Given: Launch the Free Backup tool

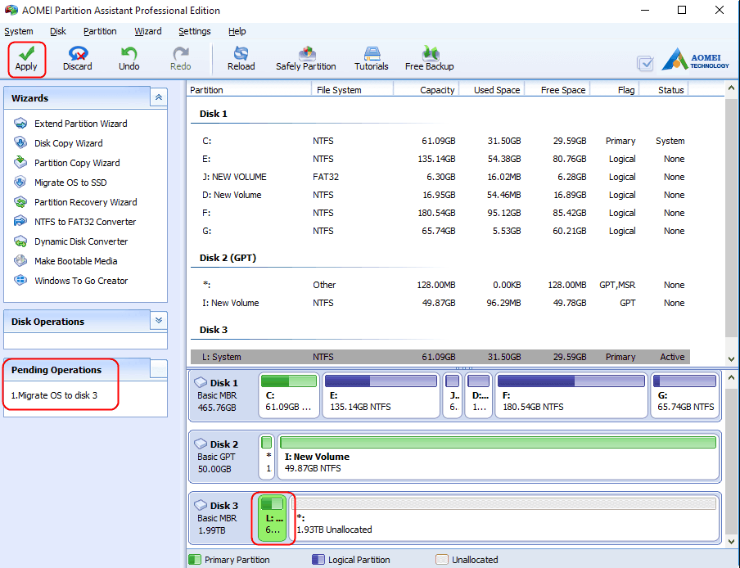Looking at the screenshot, I should 430,59.
